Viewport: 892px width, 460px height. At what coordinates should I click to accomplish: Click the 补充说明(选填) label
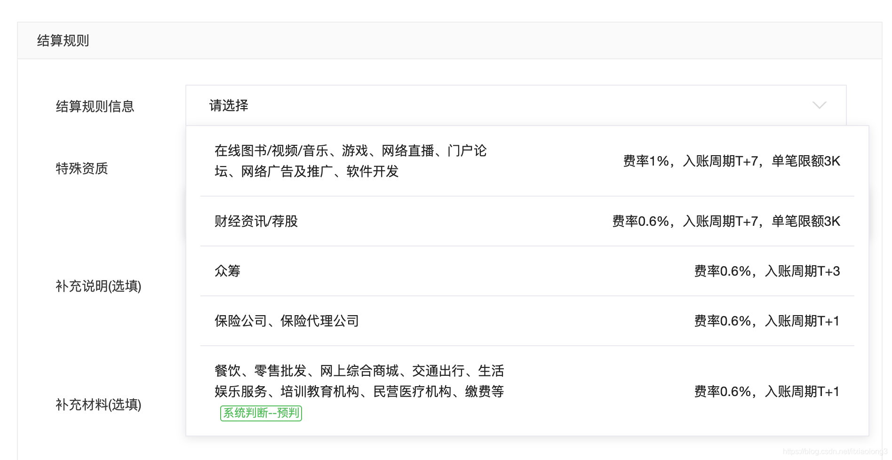(x=98, y=286)
